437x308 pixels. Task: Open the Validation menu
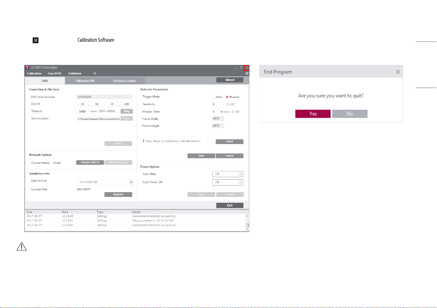(75, 74)
